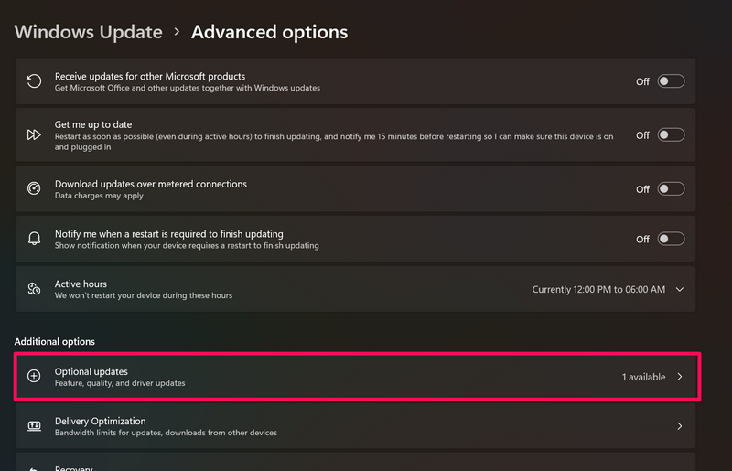Enable the Get me up to date switch
732x471 pixels.
tap(671, 134)
